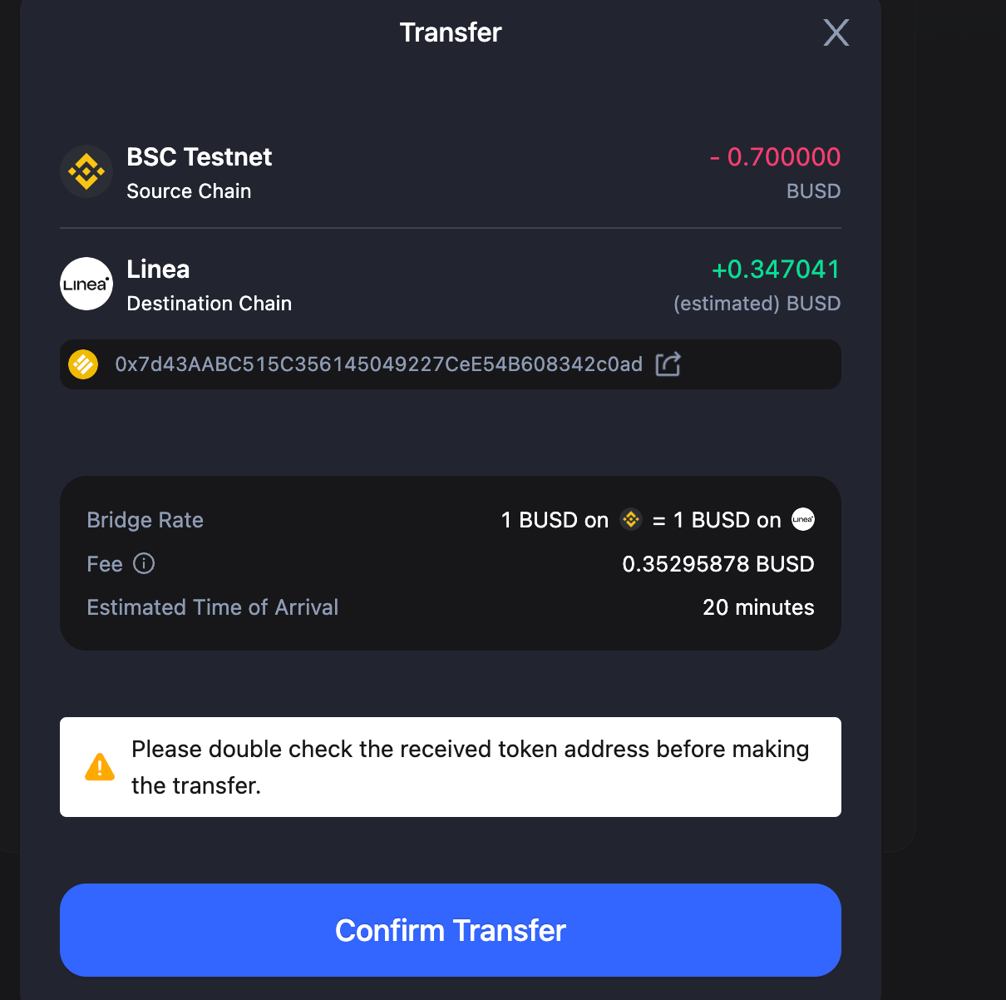This screenshot has width=1006, height=1000.
Task: Click the Transfer dialog title
Action: pos(451,32)
